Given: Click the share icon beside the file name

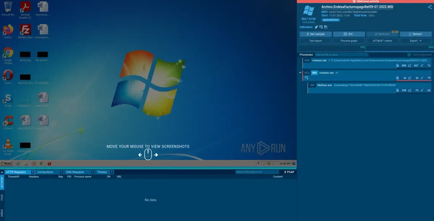Looking at the screenshot, I should coord(429,7).
